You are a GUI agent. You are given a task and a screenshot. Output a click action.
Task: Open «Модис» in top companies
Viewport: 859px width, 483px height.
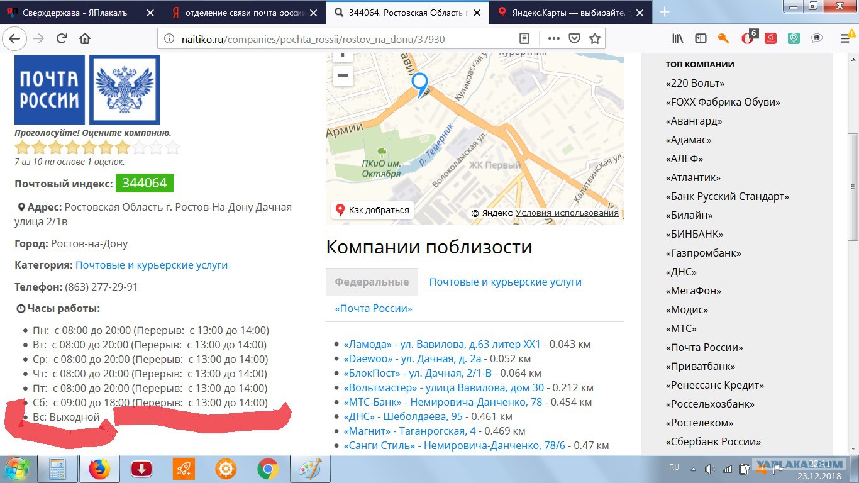point(687,309)
